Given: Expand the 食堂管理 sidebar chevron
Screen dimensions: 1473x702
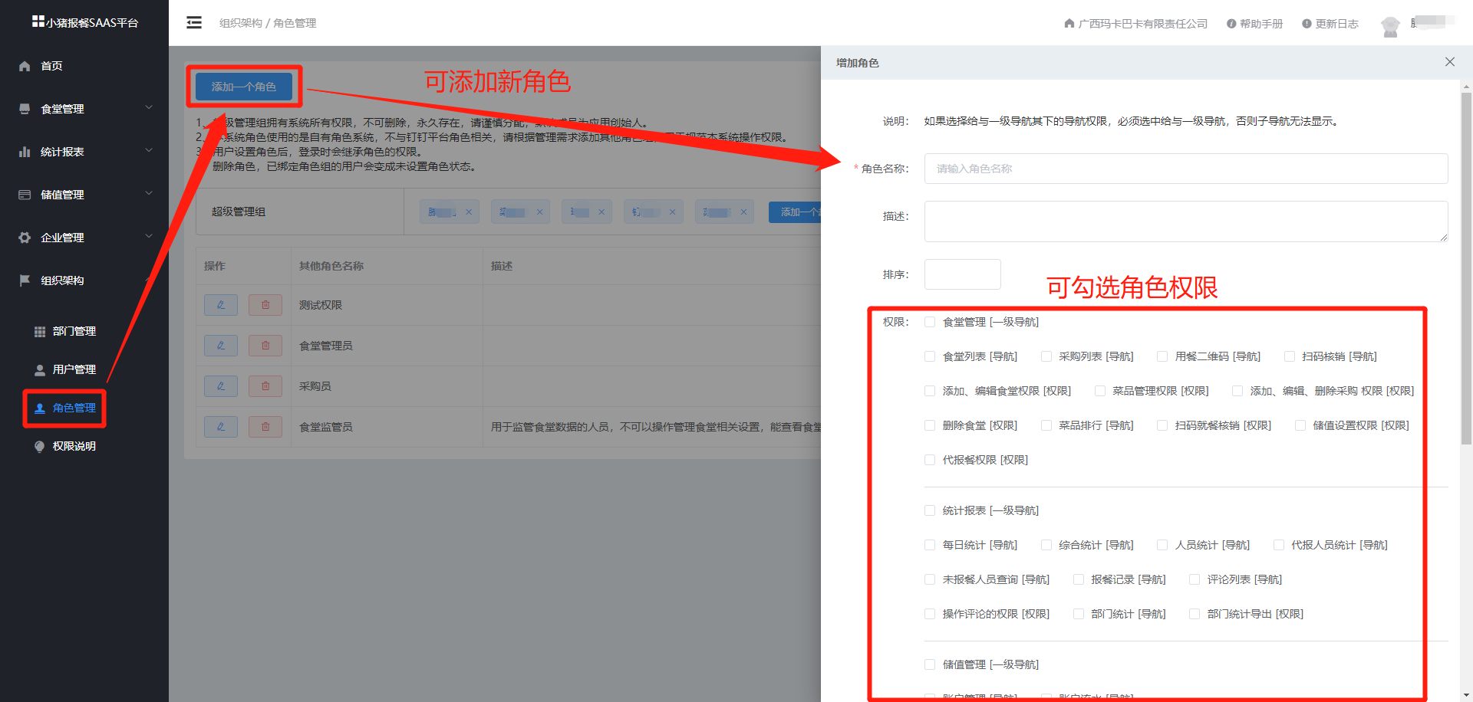Looking at the screenshot, I should pyautogui.click(x=149, y=108).
